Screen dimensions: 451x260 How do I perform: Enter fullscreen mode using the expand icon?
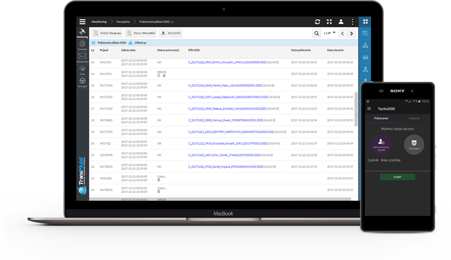(x=329, y=22)
